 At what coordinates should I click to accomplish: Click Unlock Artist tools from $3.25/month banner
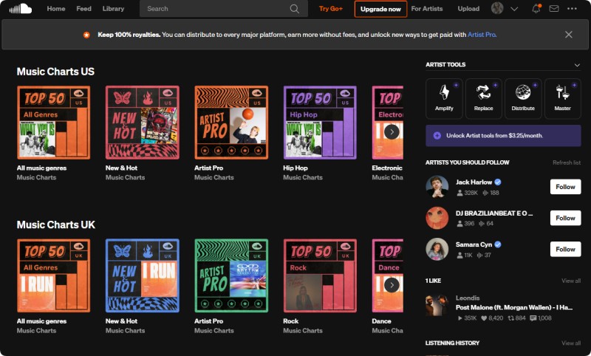pyautogui.click(x=503, y=136)
